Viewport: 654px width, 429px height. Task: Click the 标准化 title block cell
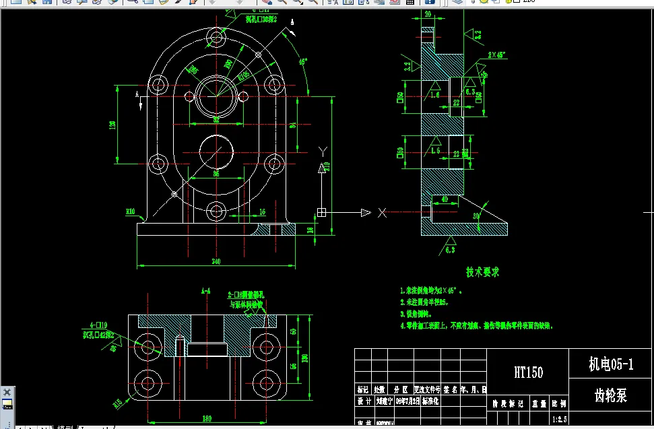pyautogui.click(x=430, y=401)
